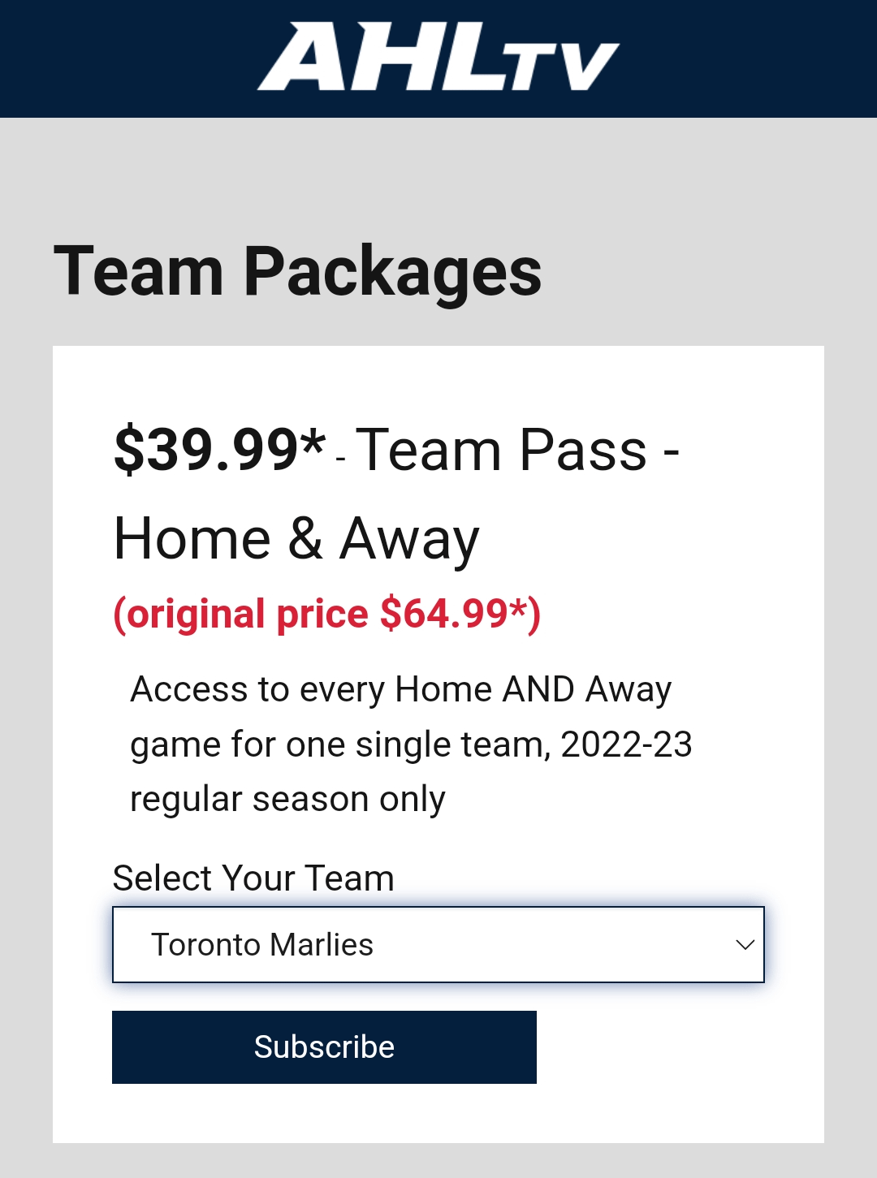
Task: Click the "regular season only" text line
Action: [x=287, y=799]
